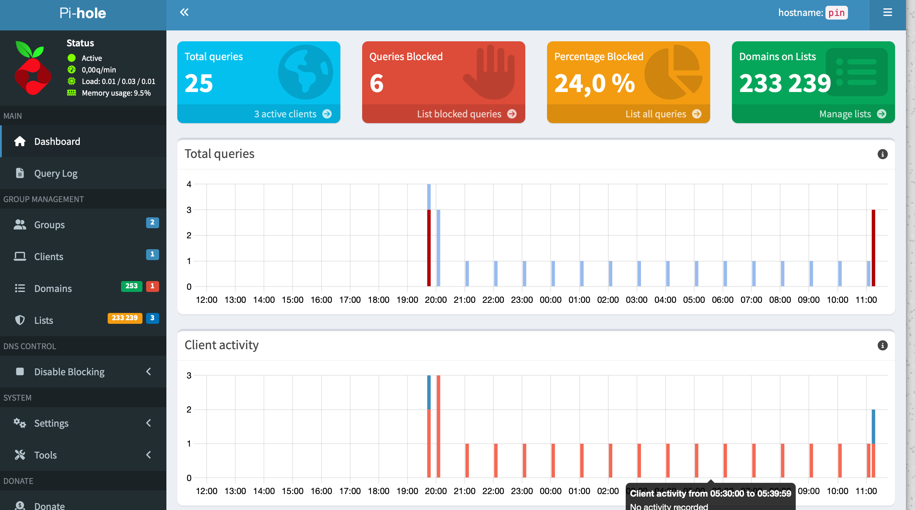Screen dimensions: 915x510
Task: Click the dark red blocked bar at 11:00
Action: click(873, 248)
